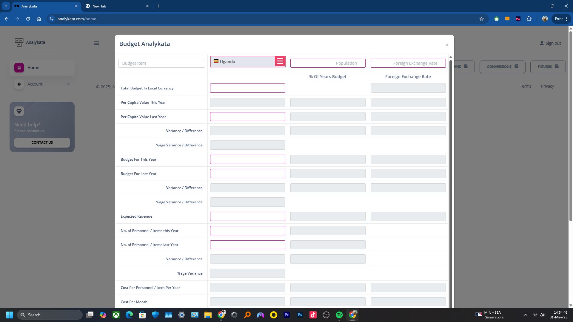
Task: Click the dialog's vertical scrollbar
Action: click(x=451, y=179)
